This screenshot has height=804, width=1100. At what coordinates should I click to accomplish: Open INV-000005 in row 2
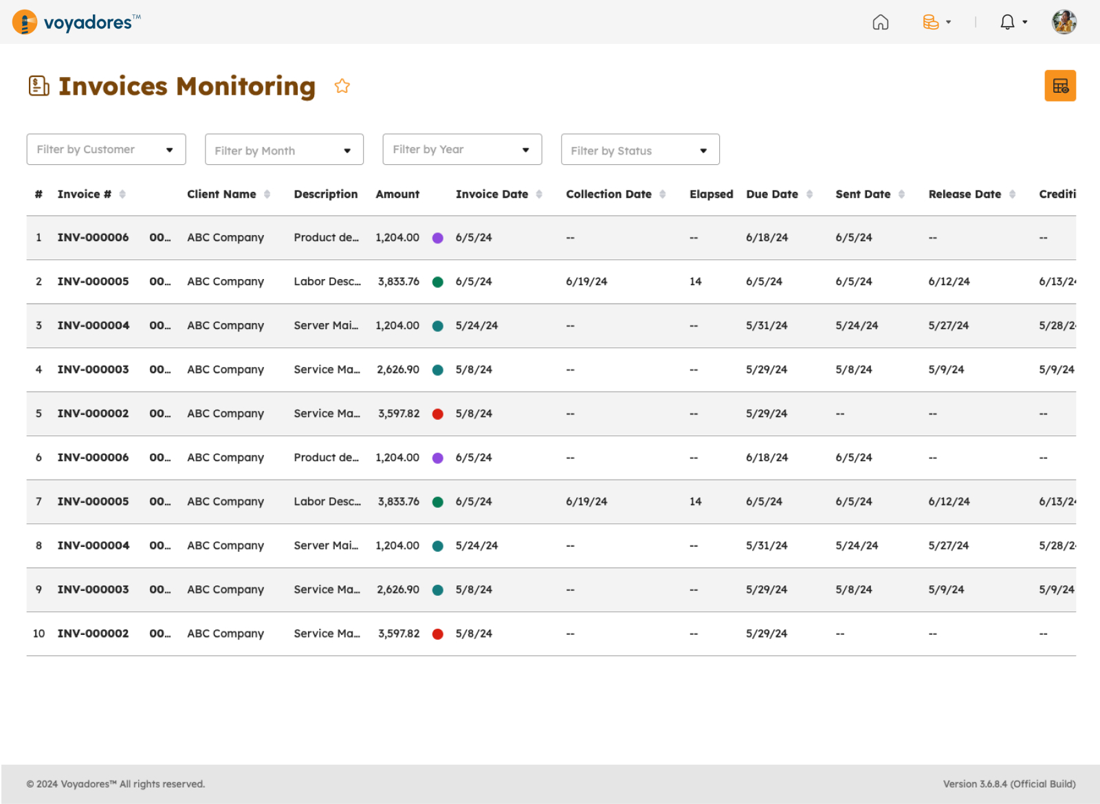coord(93,281)
